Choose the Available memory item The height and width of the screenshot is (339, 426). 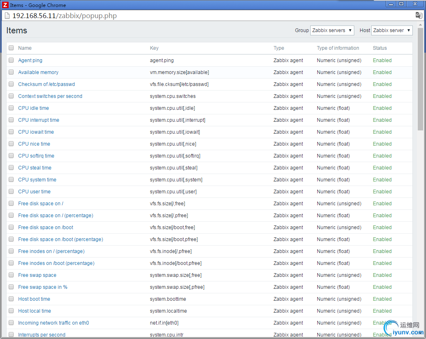[38, 72]
